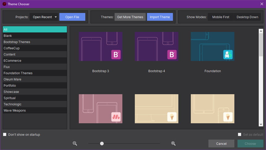Click the zoom out magnifier icon
Image resolution: width=266 pixels, height=150 pixels.
75,143
